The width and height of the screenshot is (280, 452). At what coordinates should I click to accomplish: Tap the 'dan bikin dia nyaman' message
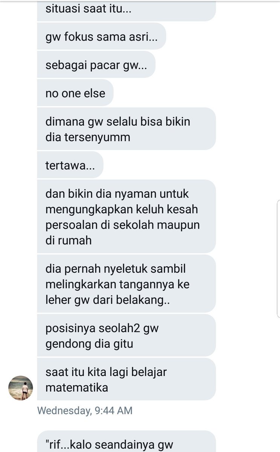click(x=126, y=216)
